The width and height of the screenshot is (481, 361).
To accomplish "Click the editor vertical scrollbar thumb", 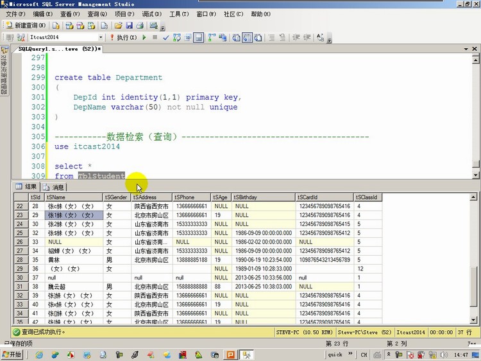I will tap(476, 164).
